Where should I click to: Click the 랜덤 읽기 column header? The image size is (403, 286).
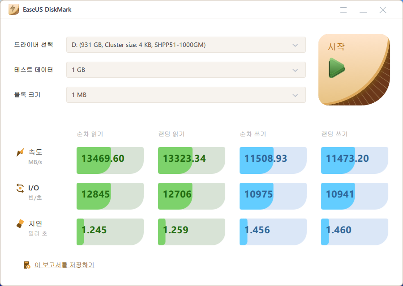(x=171, y=134)
